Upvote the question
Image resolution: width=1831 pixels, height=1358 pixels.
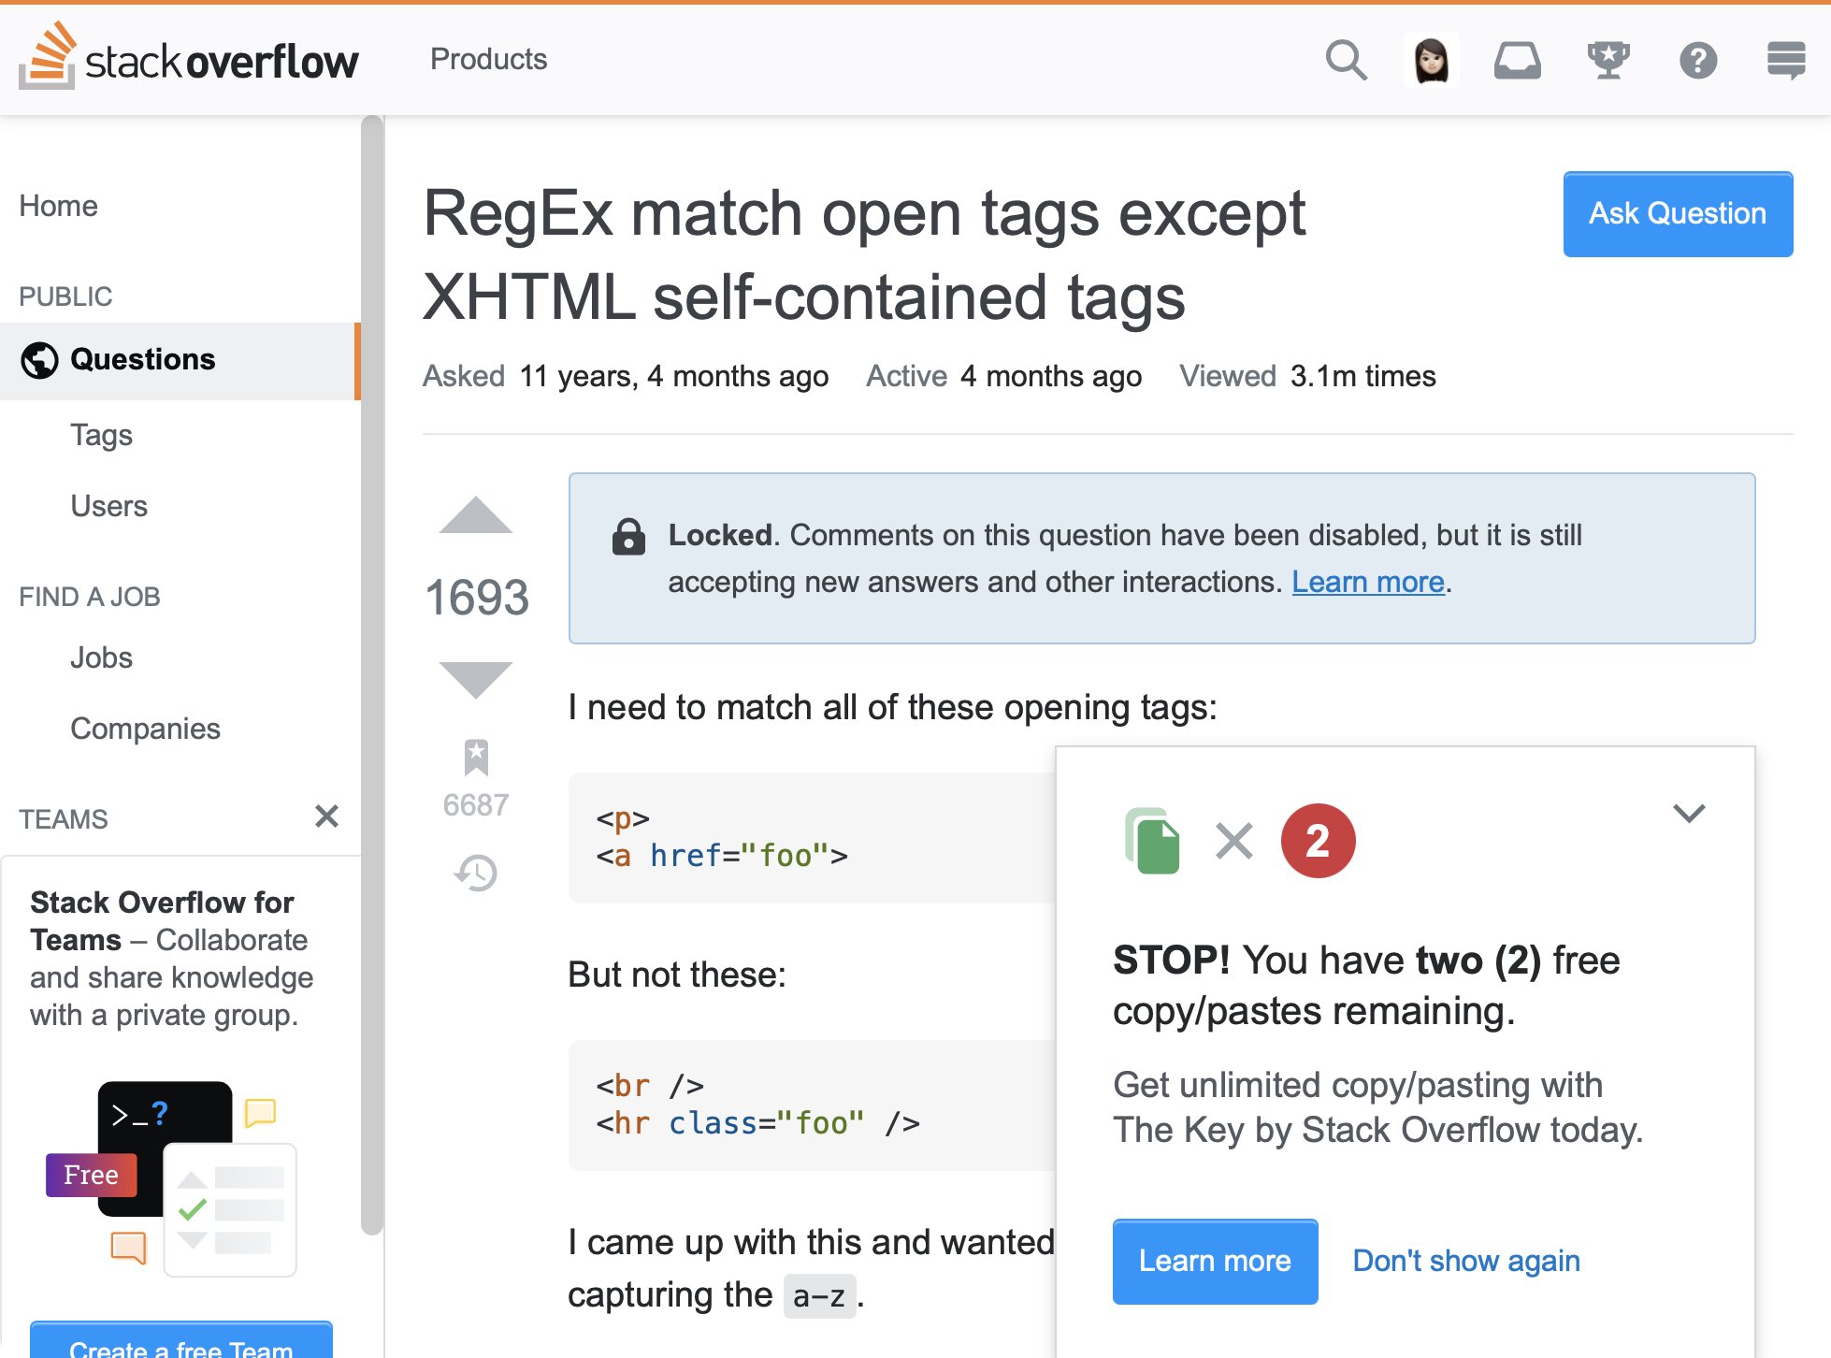pos(476,516)
